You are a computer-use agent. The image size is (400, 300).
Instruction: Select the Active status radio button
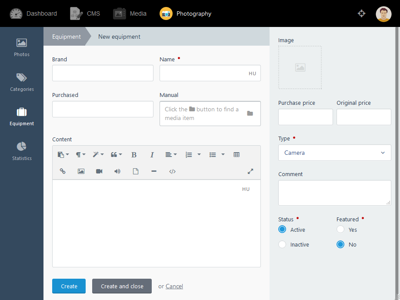(x=282, y=229)
